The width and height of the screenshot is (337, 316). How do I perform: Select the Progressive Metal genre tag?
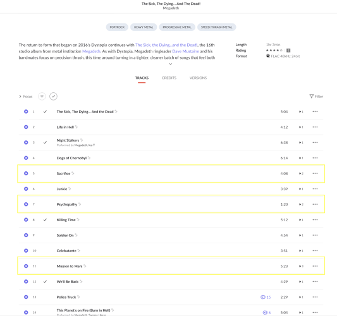point(177,27)
